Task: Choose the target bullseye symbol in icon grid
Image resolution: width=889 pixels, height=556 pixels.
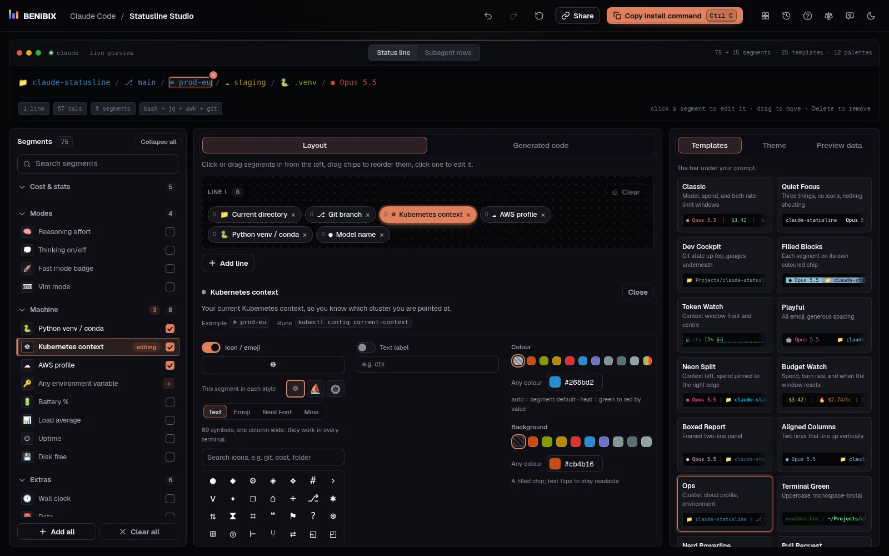Action: [x=233, y=534]
